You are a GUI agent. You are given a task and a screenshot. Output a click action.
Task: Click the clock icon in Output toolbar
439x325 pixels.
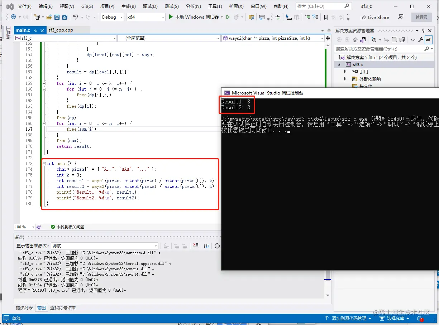point(217,246)
